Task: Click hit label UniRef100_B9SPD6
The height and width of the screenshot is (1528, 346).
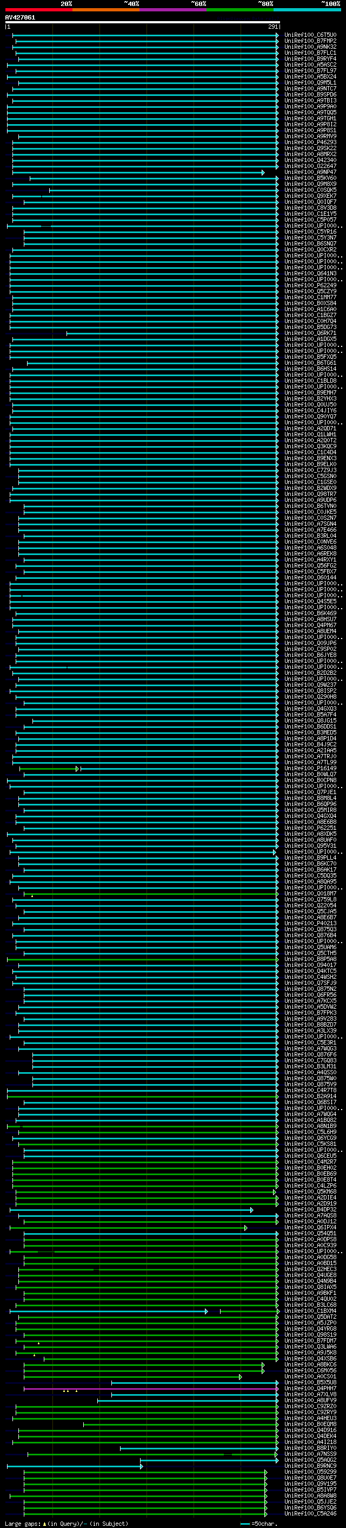Action: click(310, 94)
